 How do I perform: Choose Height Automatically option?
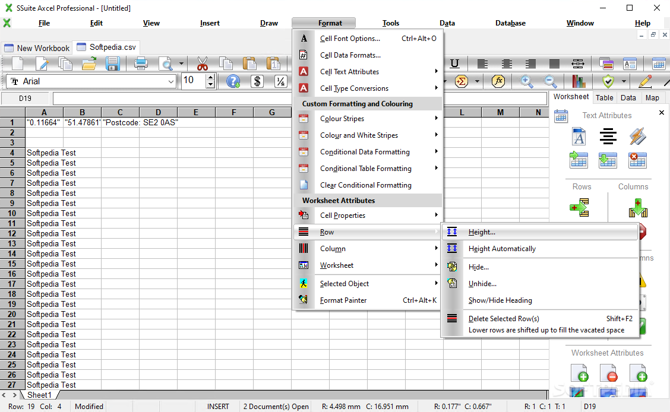pyautogui.click(x=540, y=249)
